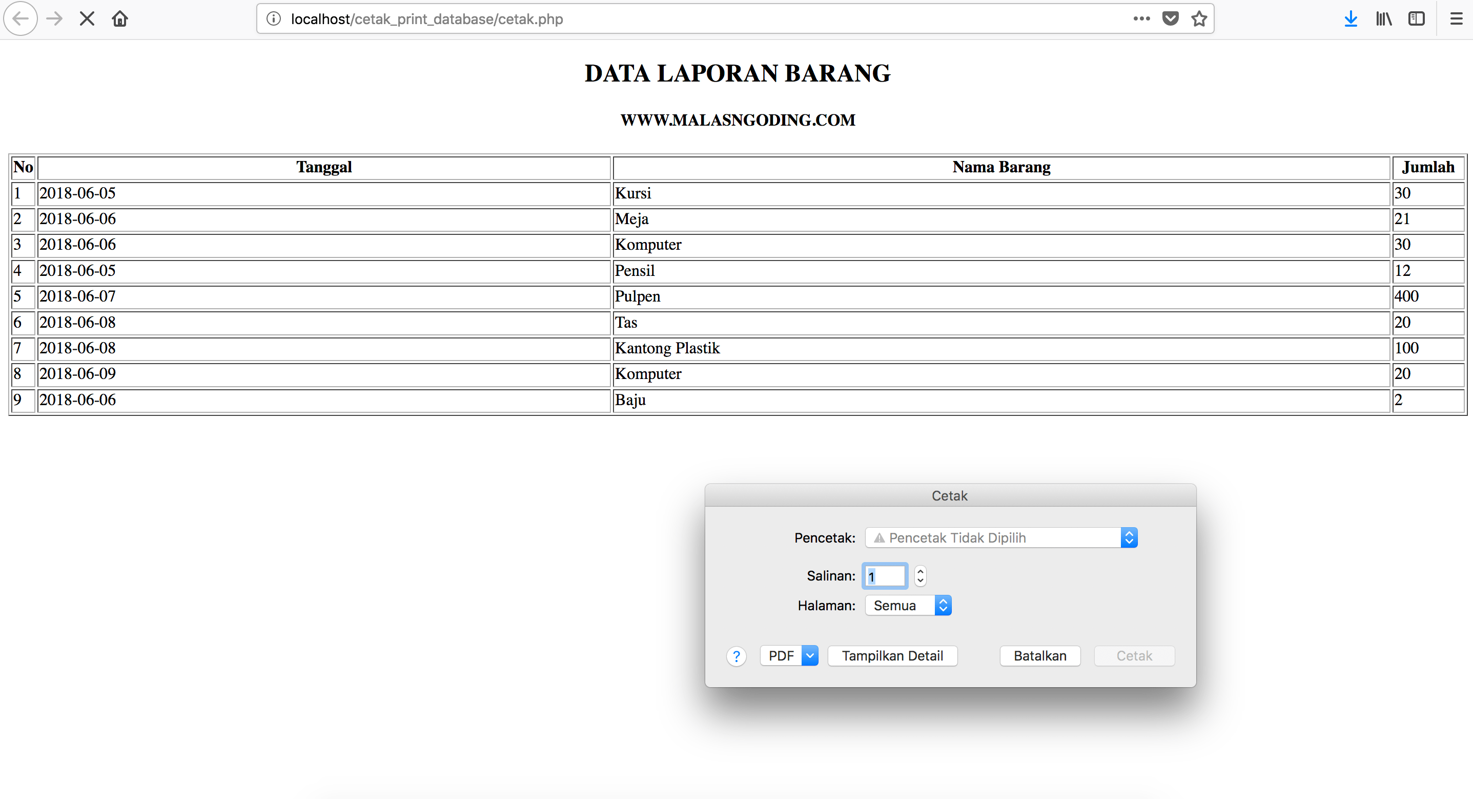The image size is (1473, 799).
Task: Go to the browser home page
Action: (x=120, y=19)
